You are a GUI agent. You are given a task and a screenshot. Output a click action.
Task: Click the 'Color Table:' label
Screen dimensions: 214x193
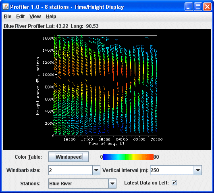pyautogui.click(x=28, y=157)
